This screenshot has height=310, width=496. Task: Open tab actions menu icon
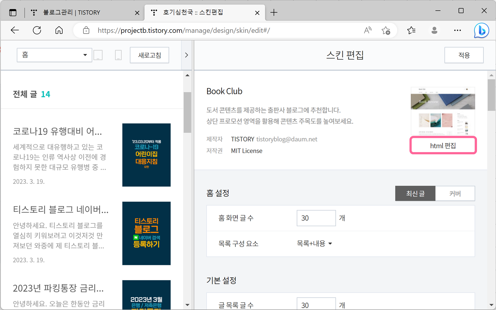coord(13,12)
